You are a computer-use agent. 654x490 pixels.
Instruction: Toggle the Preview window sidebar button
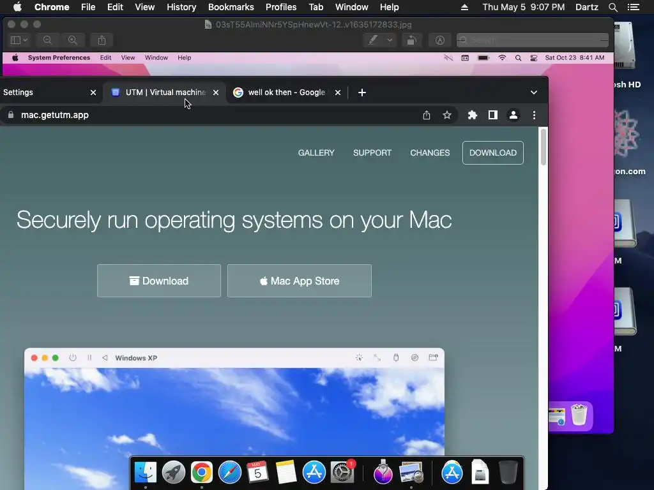coord(15,40)
